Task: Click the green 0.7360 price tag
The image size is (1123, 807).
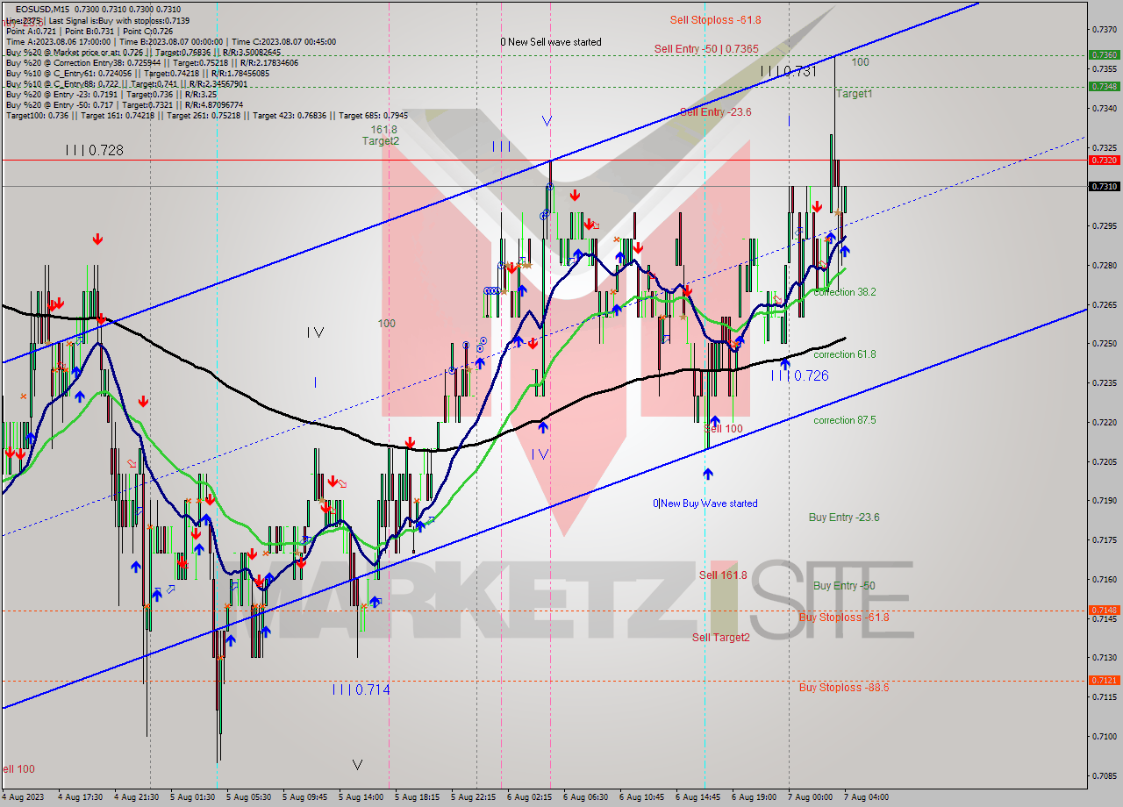Action: [1104, 54]
